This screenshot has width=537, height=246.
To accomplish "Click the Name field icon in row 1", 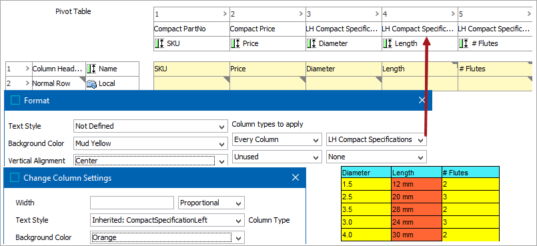I will [x=91, y=69].
